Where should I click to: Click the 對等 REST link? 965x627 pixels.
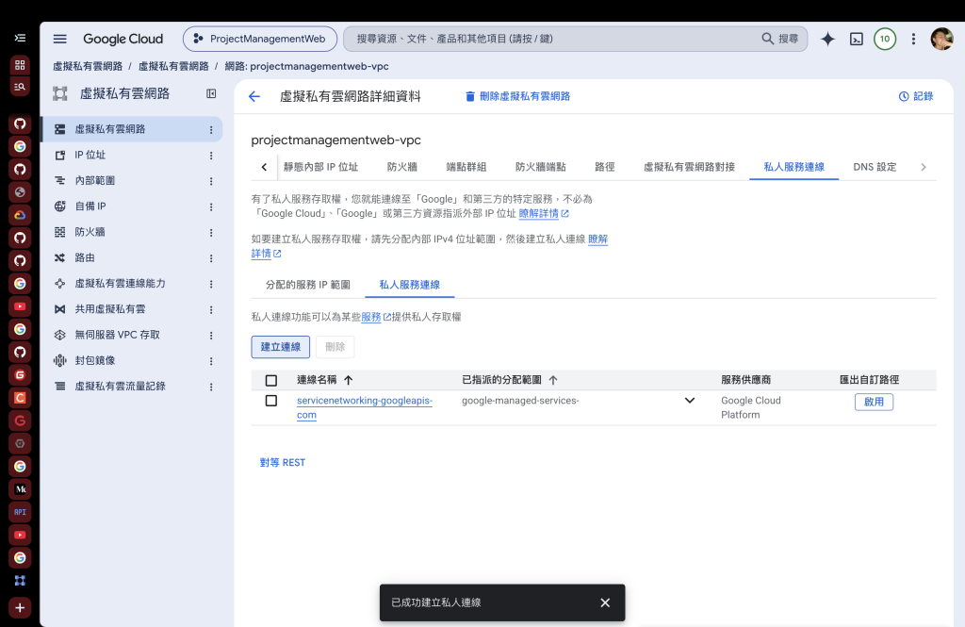(x=283, y=463)
